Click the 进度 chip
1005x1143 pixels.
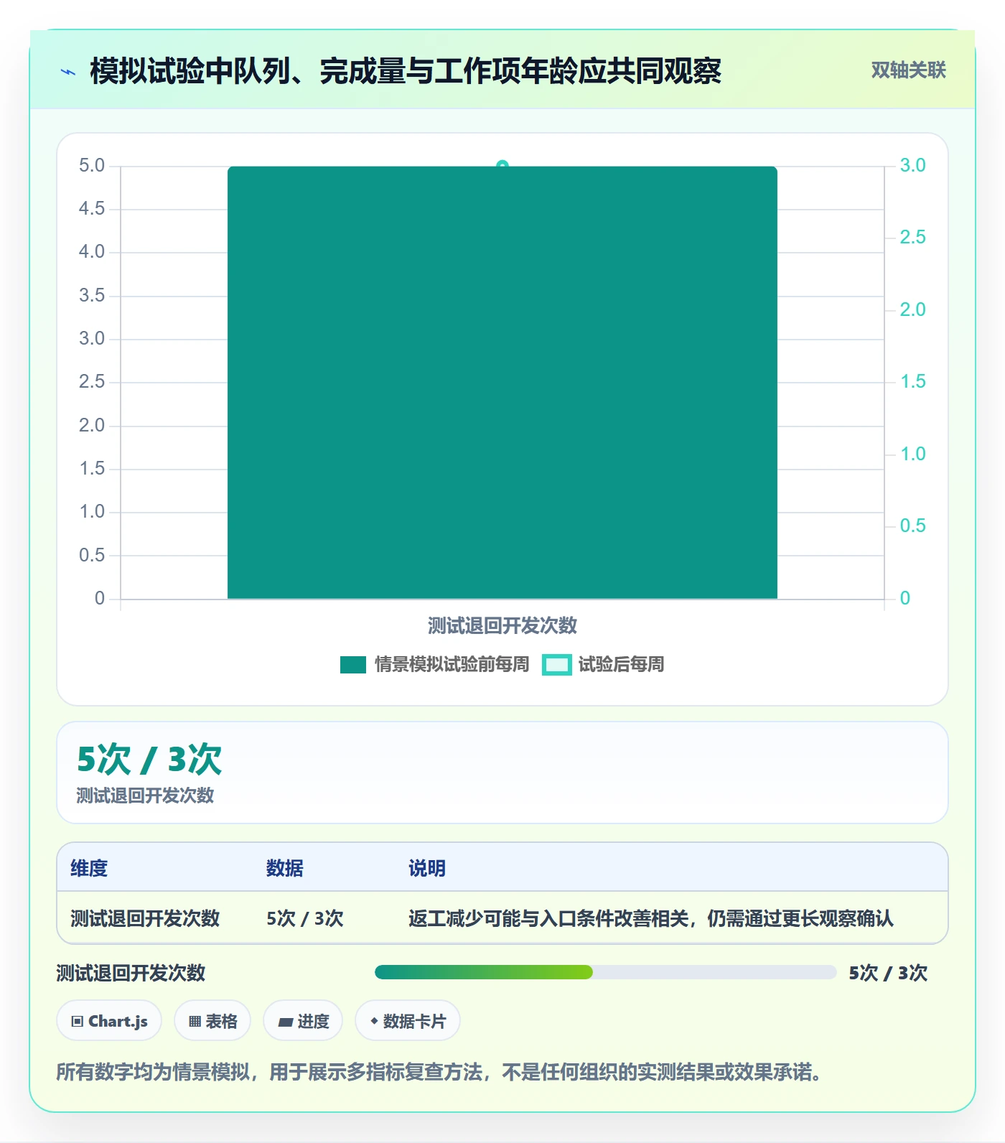[x=303, y=1021]
